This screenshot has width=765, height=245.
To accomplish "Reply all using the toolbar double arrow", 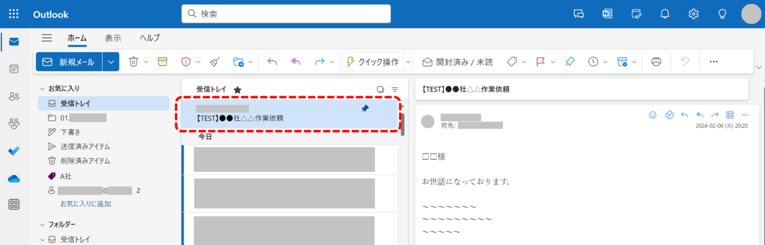I will tap(296, 62).
